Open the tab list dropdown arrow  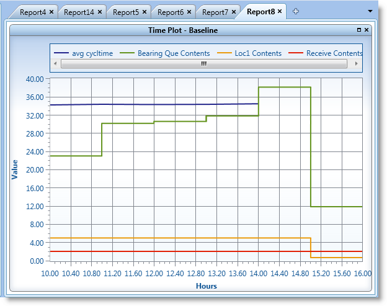(370, 11)
